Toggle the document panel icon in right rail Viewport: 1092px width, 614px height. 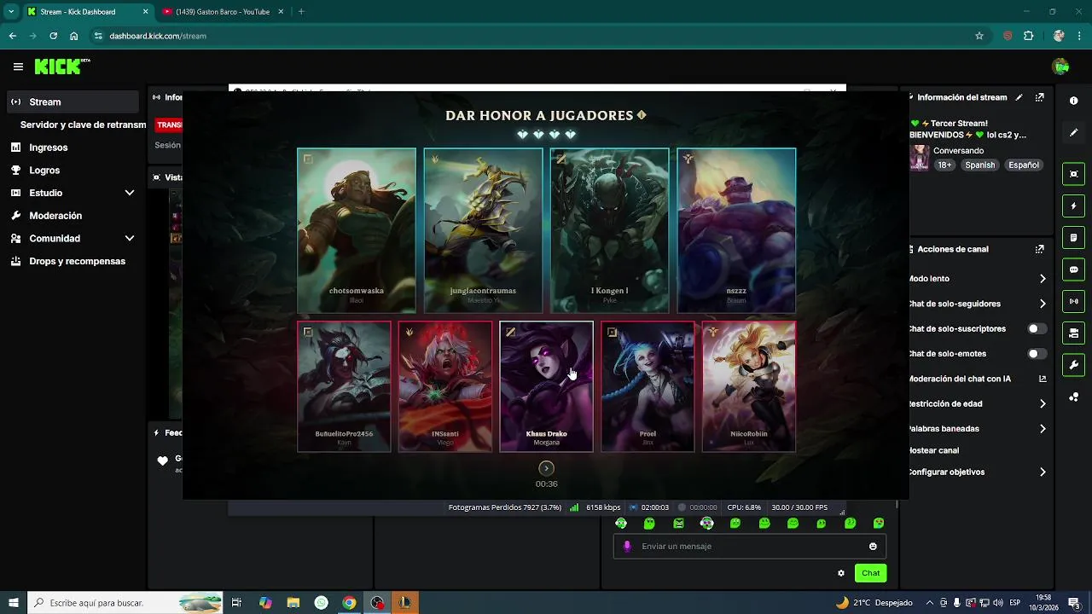point(1073,237)
